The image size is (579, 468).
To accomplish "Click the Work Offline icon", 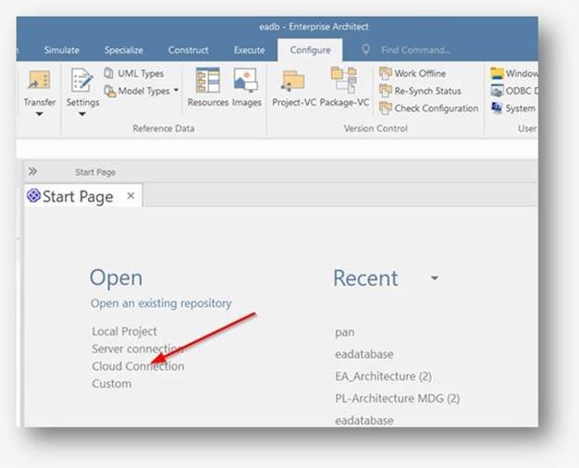I will pos(385,73).
